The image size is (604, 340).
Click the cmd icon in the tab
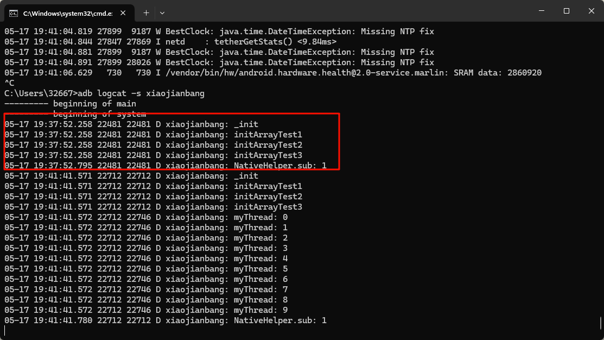pyautogui.click(x=14, y=12)
